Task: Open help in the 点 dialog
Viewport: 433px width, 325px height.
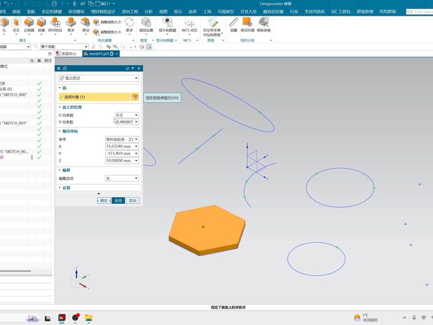Action: click(x=132, y=68)
